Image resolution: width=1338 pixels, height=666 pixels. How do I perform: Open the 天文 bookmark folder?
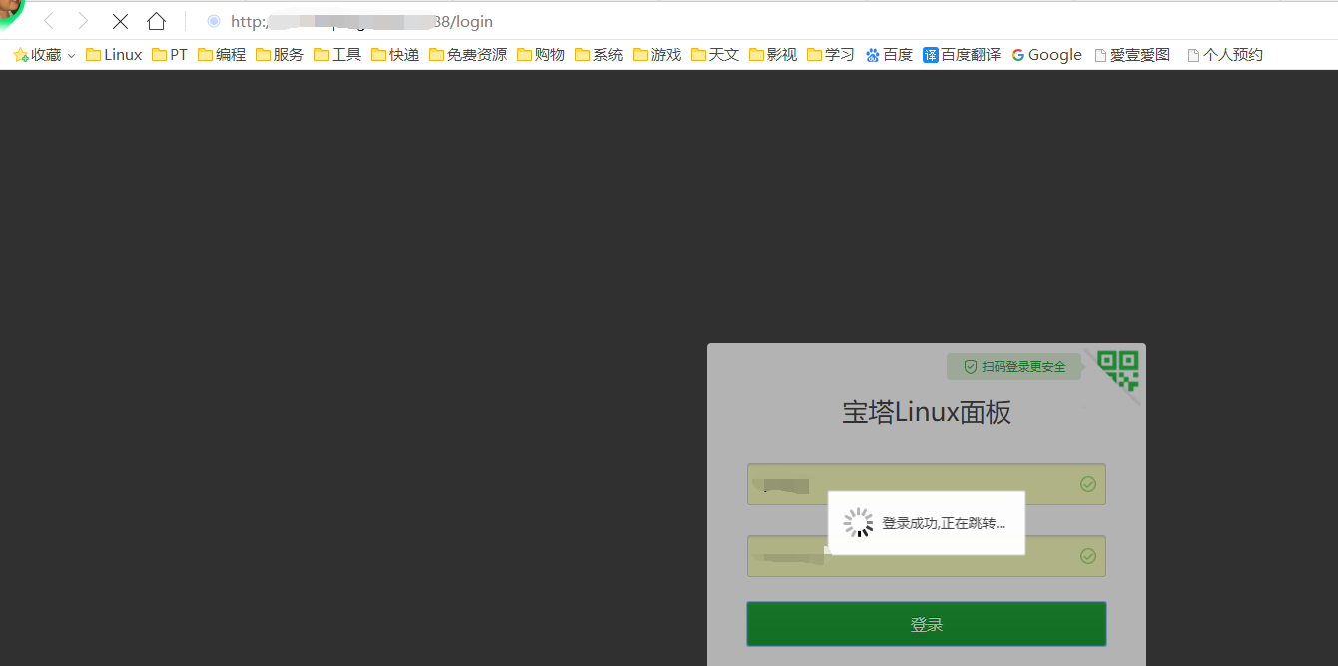click(715, 55)
